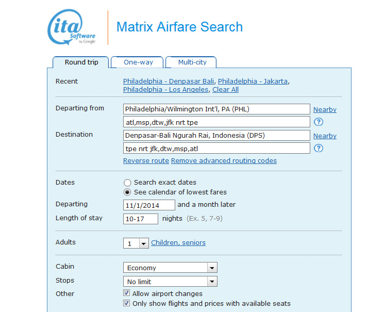Select See calendar of lowest fares option
Image resolution: width=368 pixels, height=312 pixels.
127,192
